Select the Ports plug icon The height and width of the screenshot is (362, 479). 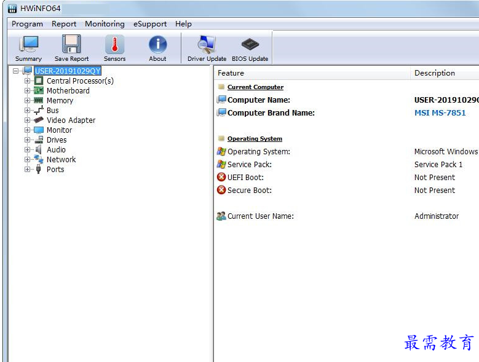point(39,170)
